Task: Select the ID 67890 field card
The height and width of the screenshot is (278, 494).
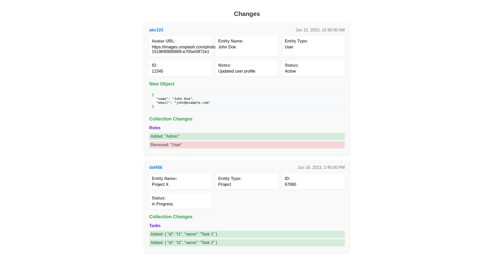Action: pyautogui.click(x=313, y=181)
